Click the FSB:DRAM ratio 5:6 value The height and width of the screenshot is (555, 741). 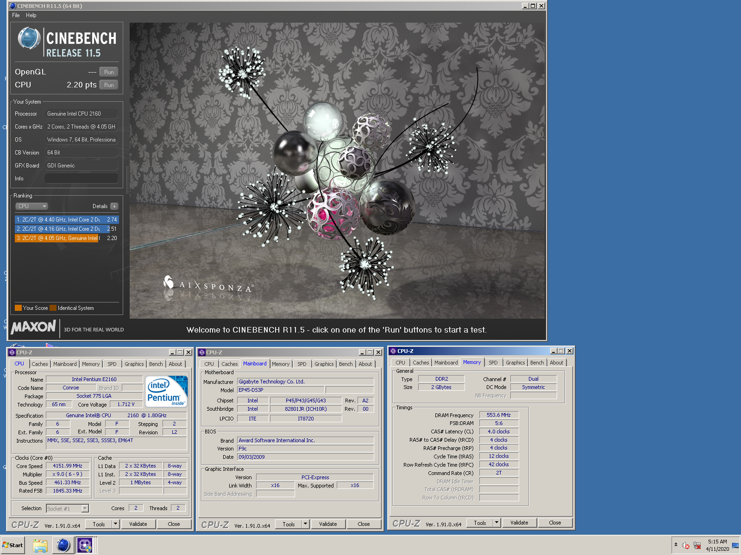[499, 424]
